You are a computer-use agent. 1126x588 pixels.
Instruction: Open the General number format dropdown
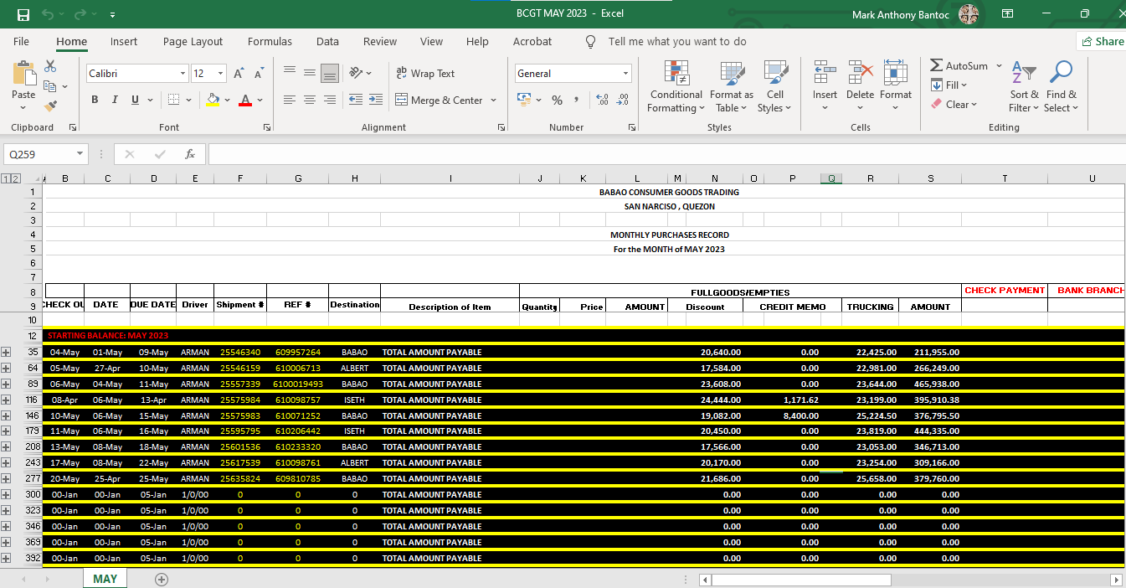(x=625, y=74)
